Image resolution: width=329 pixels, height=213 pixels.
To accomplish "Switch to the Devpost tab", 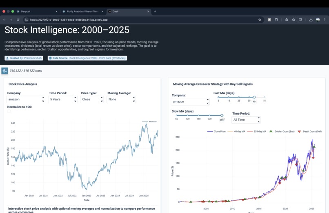I will pyautogui.click(x=37, y=11).
